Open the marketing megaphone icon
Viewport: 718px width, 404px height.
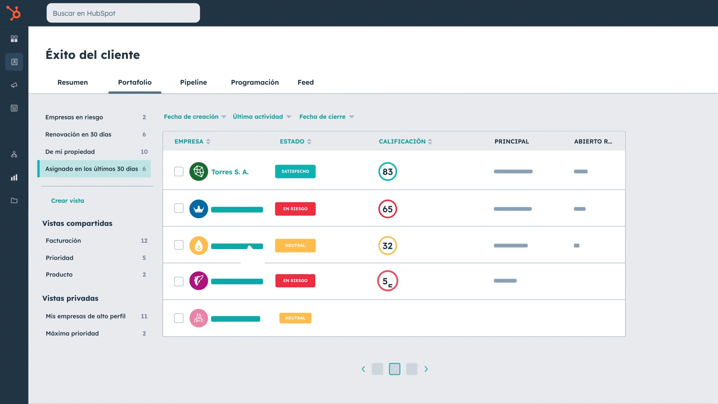click(x=14, y=85)
